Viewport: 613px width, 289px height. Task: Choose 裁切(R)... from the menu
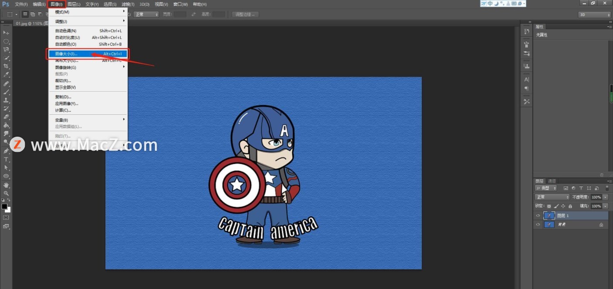point(88,81)
